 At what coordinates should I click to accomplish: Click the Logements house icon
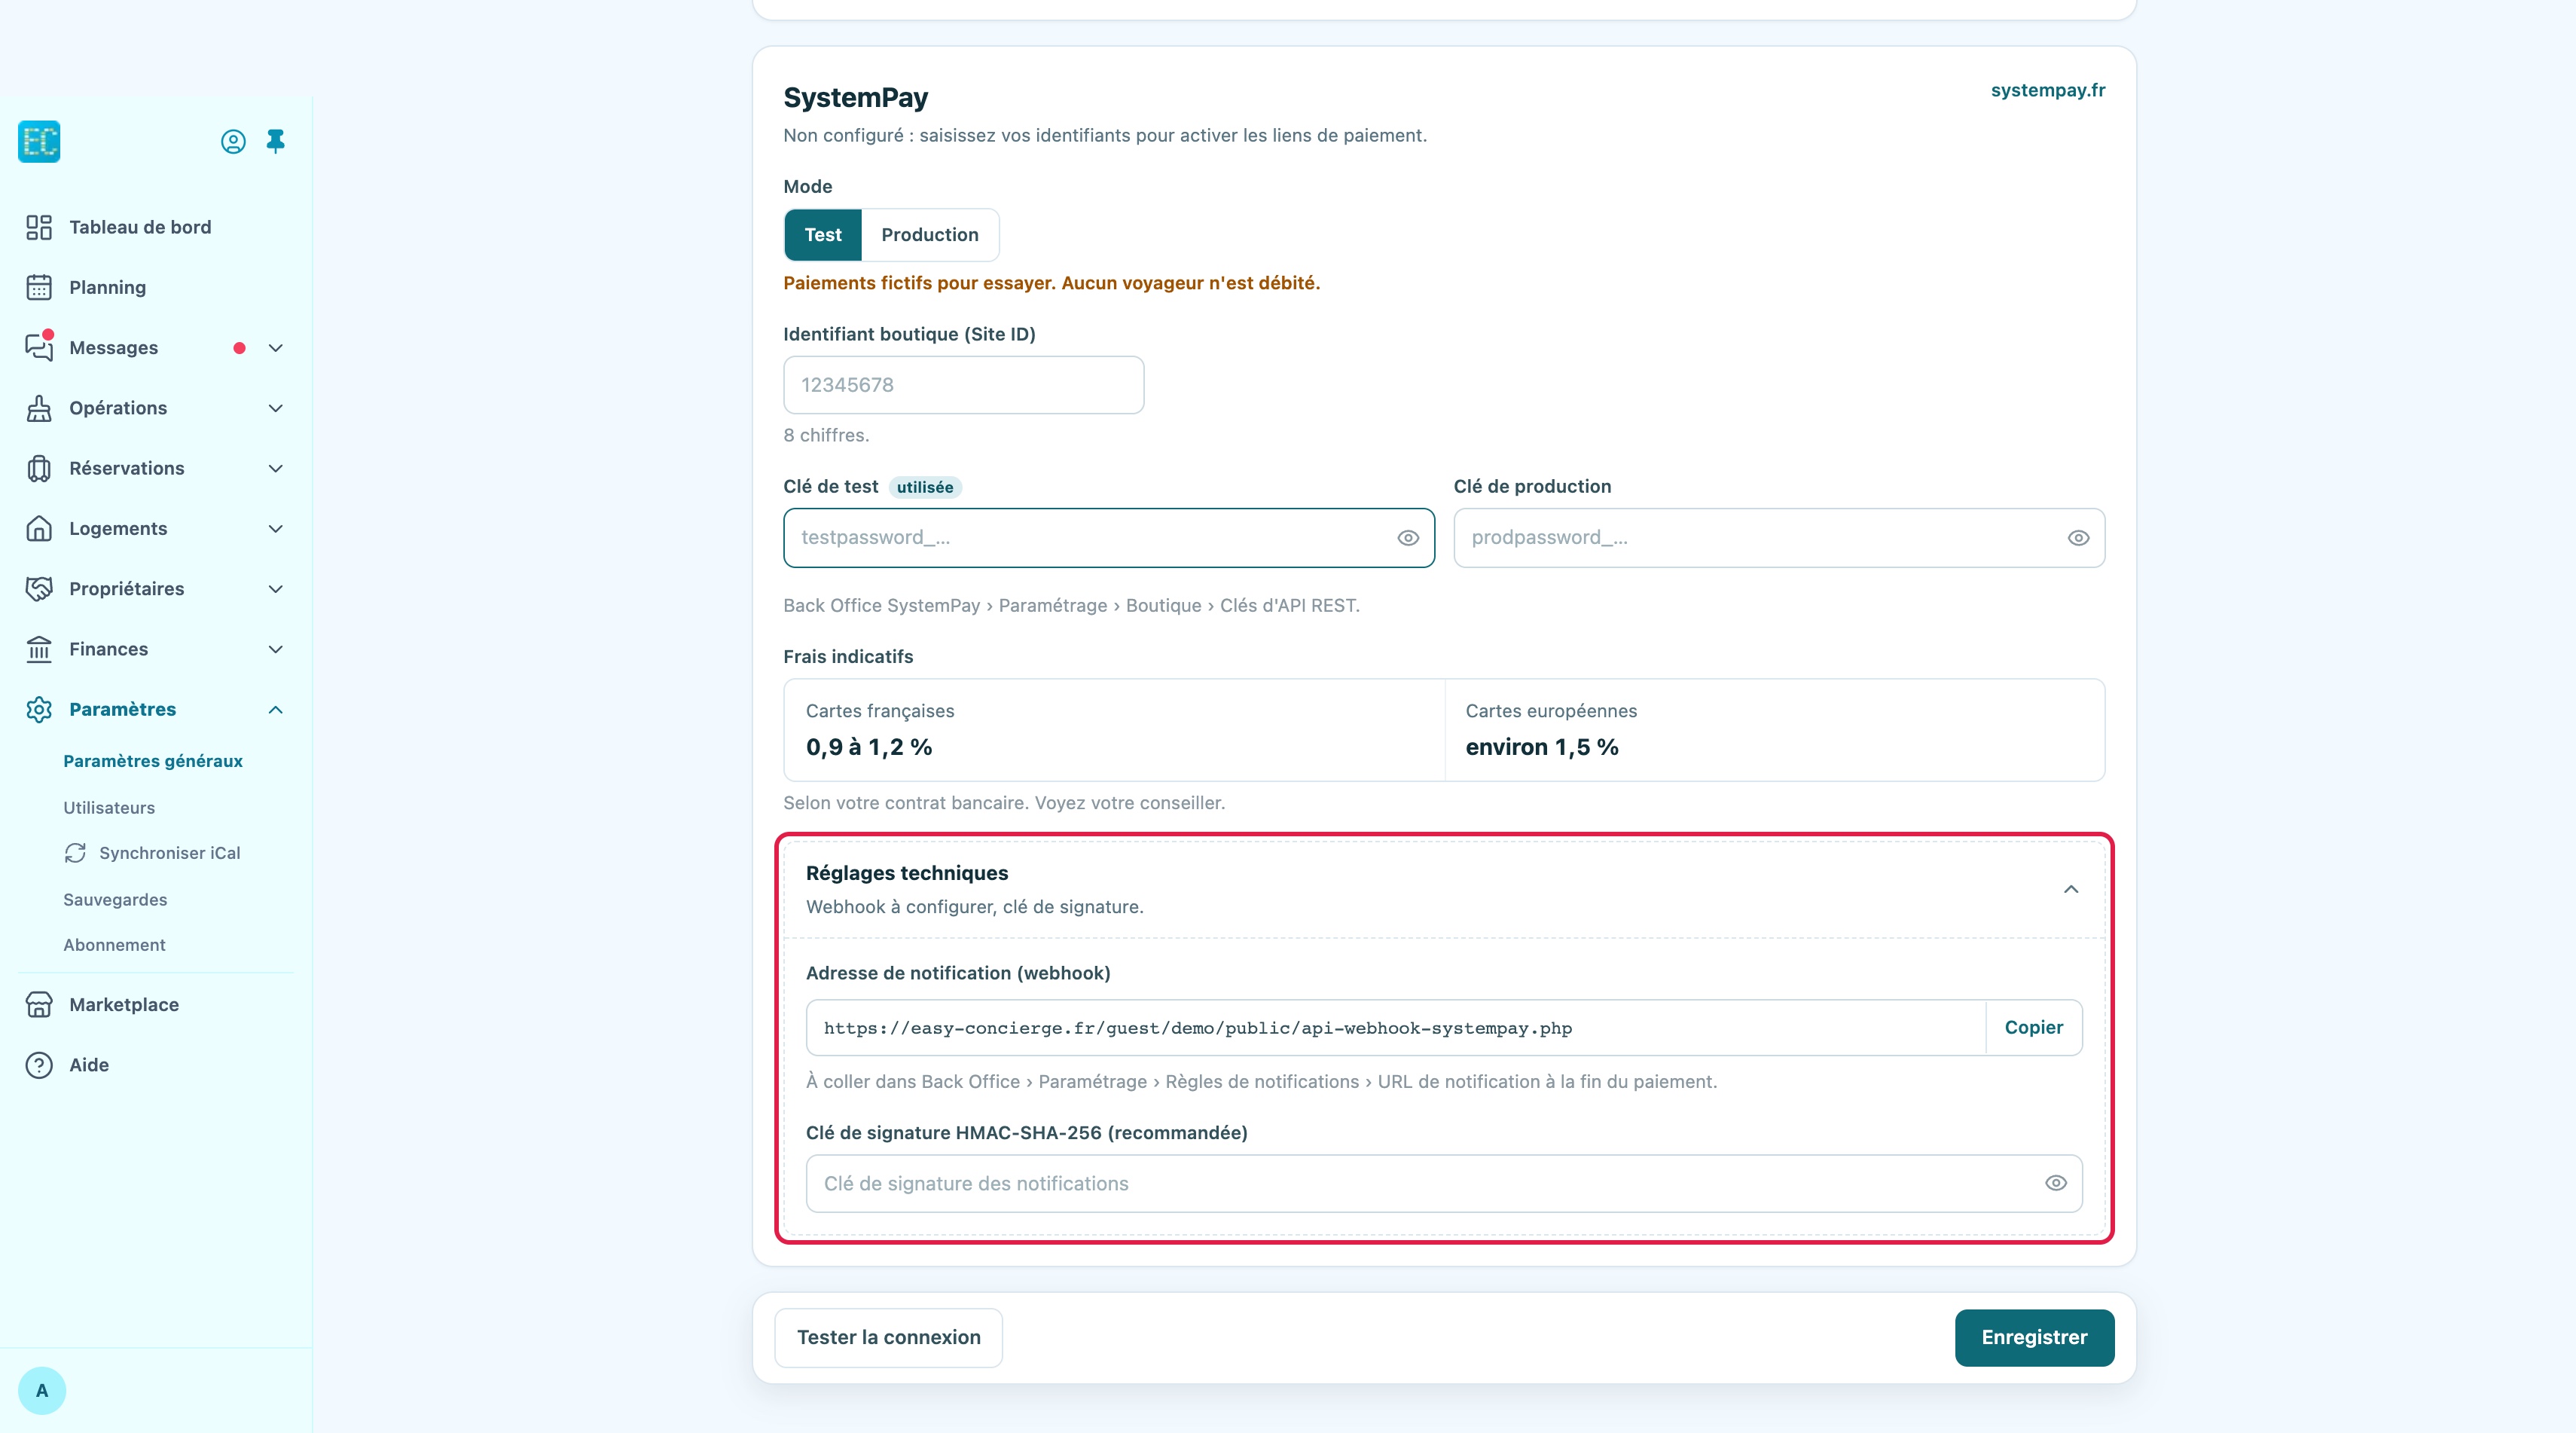coord(39,528)
